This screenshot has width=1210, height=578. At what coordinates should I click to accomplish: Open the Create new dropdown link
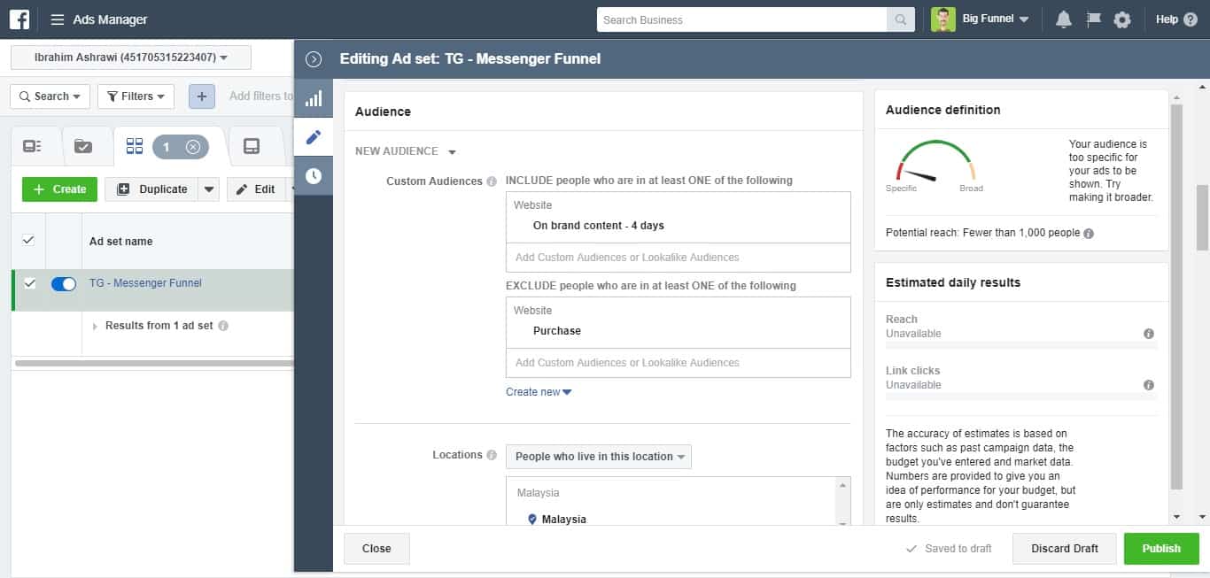click(539, 392)
